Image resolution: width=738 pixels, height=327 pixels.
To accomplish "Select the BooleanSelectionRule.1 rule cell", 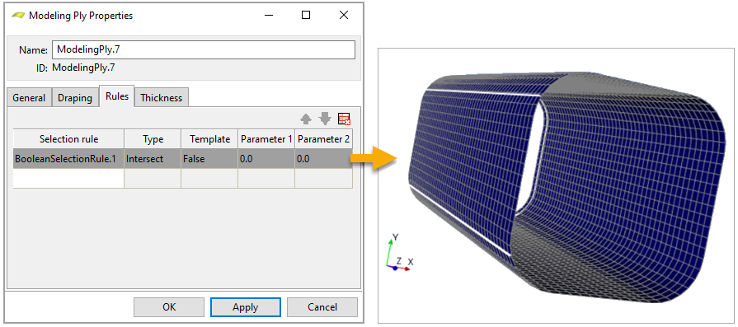I will click(x=68, y=159).
